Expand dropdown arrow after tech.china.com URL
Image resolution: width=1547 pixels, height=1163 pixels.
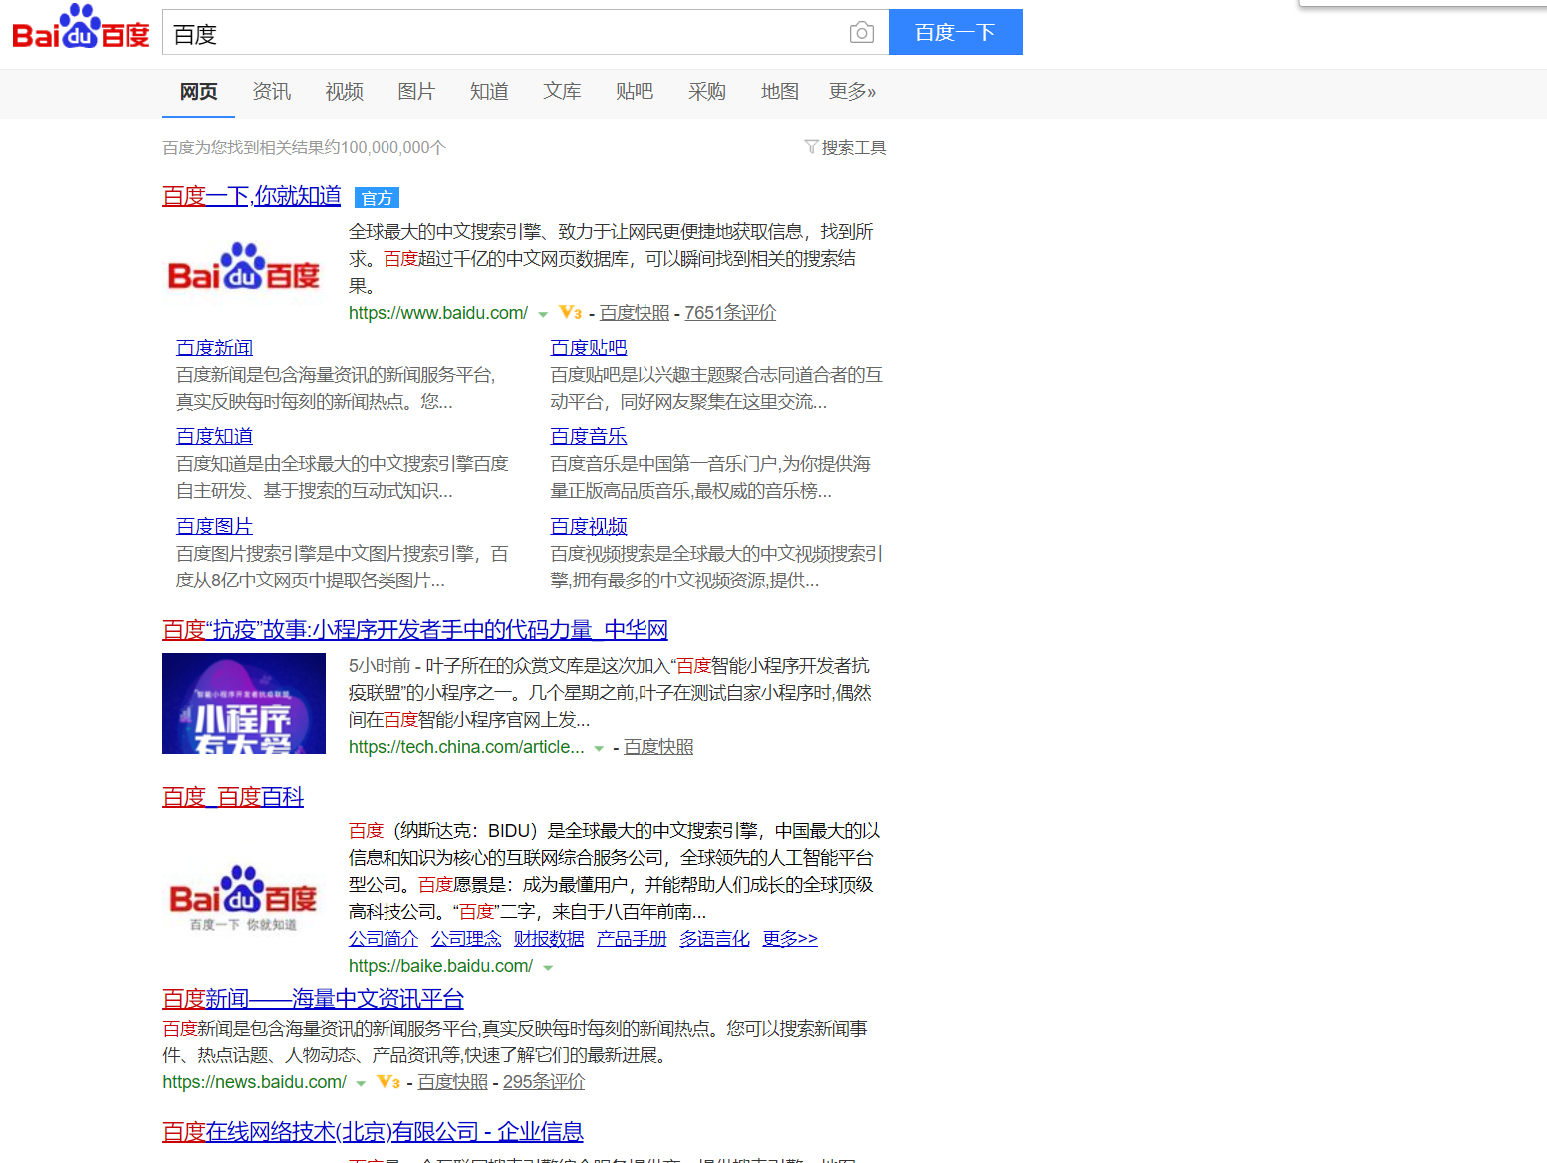click(x=599, y=749)
